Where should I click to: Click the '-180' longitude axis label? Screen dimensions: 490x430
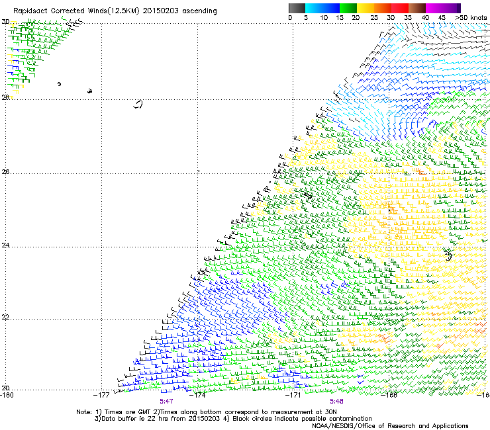click(x=7, y=394)
